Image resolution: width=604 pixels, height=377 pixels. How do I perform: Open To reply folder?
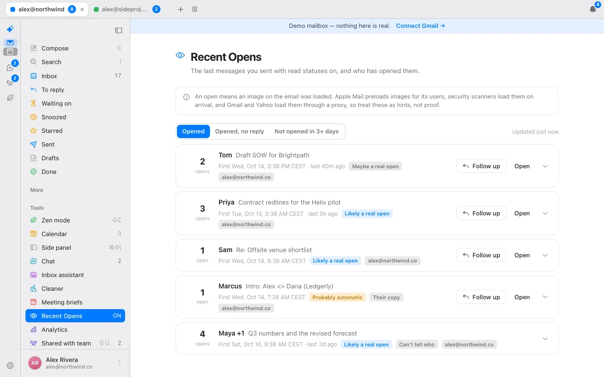pos(75,90)
